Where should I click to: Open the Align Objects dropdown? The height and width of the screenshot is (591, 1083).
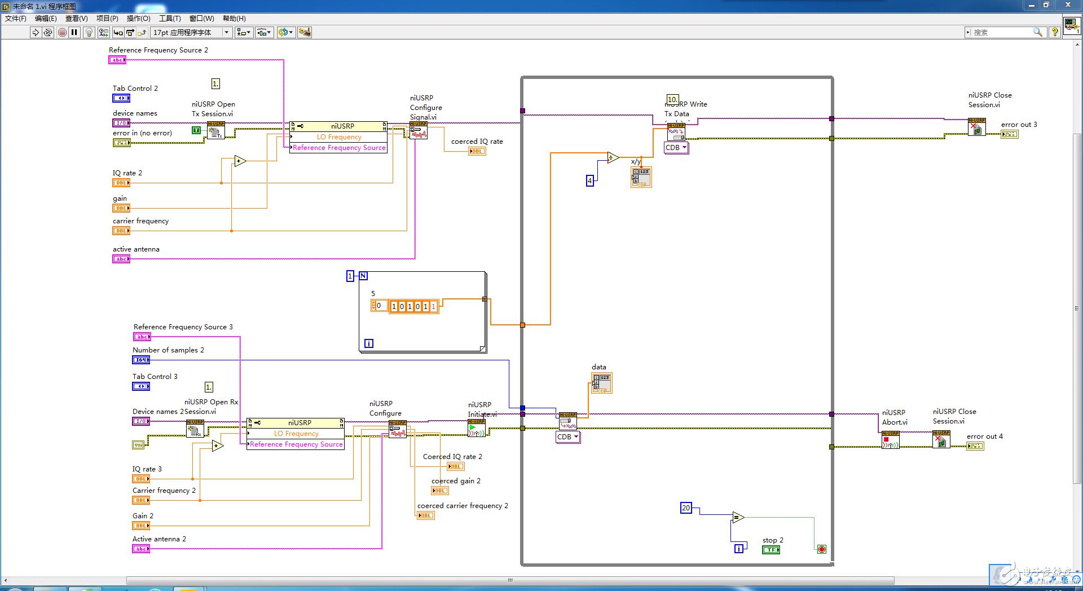coord(244,32)
